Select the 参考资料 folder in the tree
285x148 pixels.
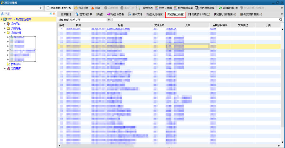15,64
